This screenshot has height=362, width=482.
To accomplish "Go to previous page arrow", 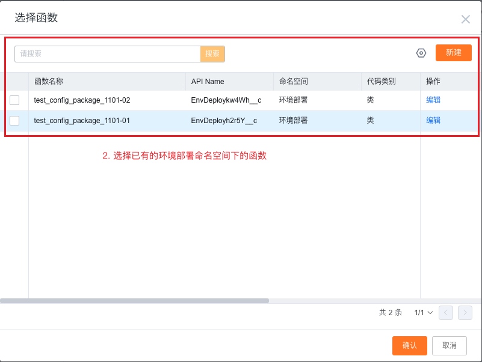I will [x=446, y=312].
